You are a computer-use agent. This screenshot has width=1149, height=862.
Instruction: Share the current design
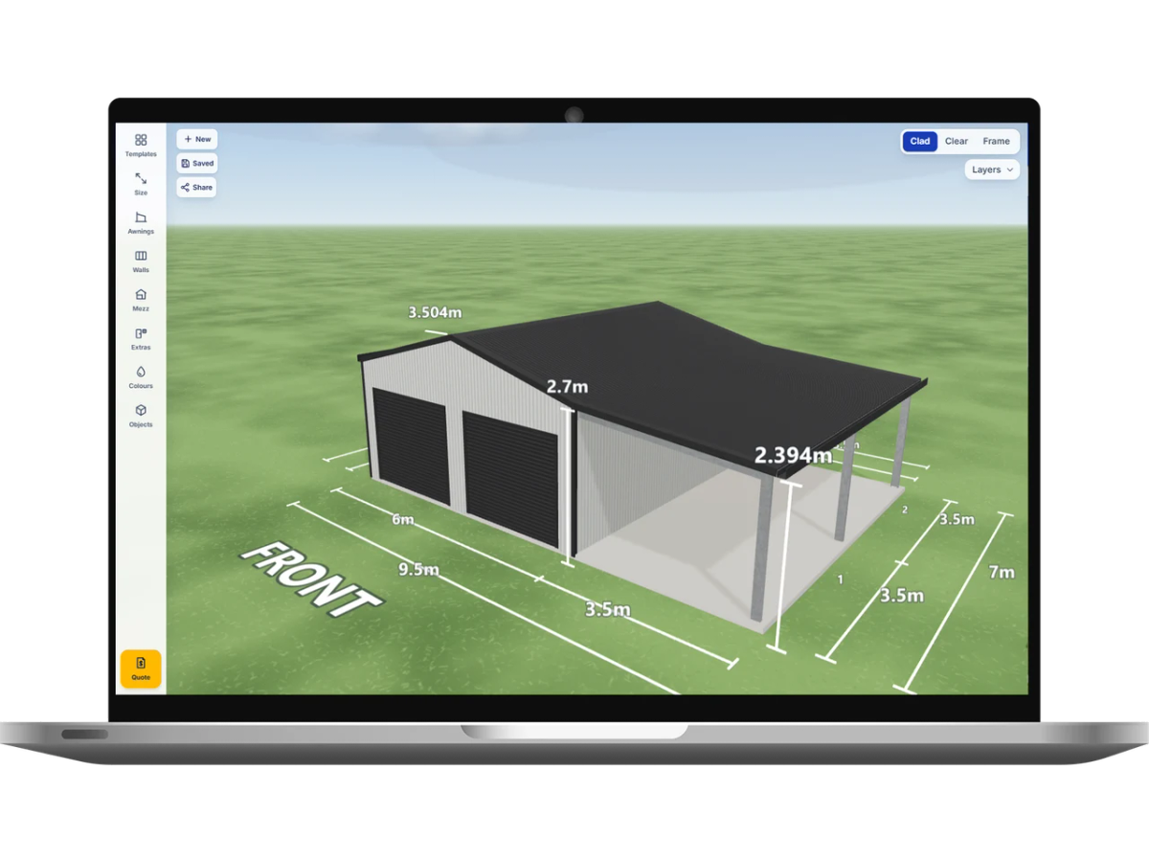tap(197, 187)
